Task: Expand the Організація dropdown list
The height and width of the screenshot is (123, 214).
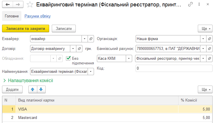Action: point(203,39)
